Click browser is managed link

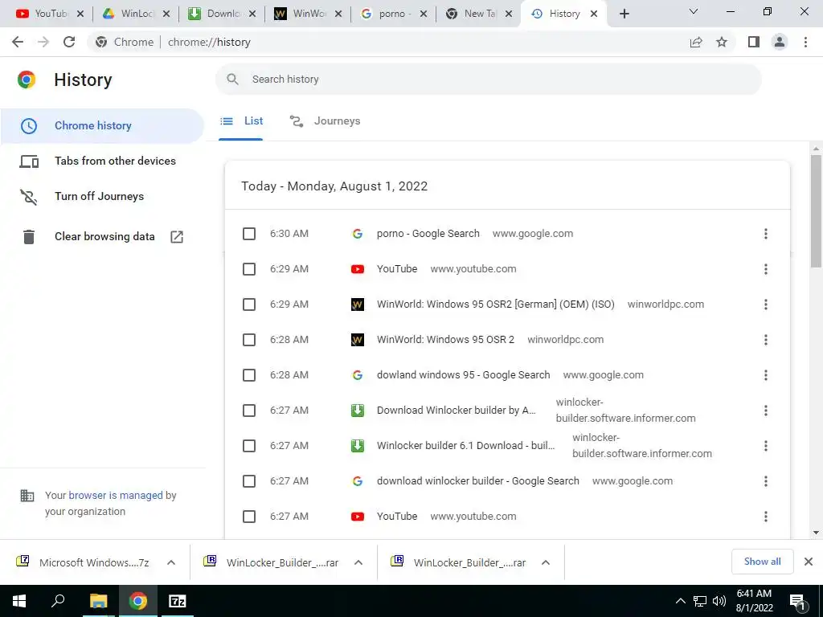pos(116,495)
